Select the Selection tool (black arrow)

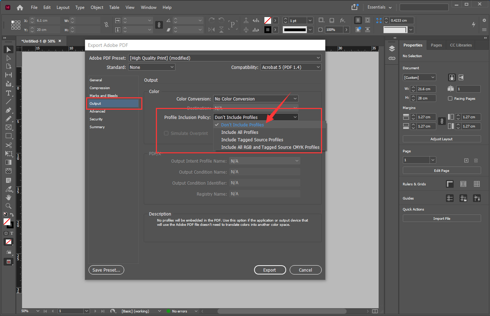coord(9,49)
